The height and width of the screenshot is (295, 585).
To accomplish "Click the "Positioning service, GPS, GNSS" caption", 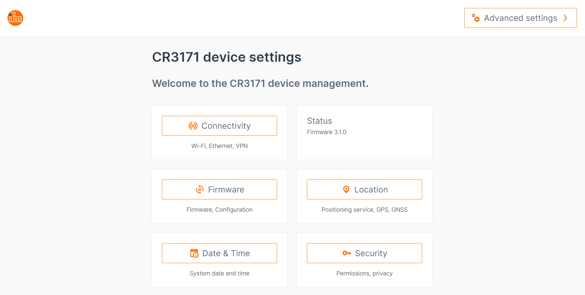I will 364,210.
